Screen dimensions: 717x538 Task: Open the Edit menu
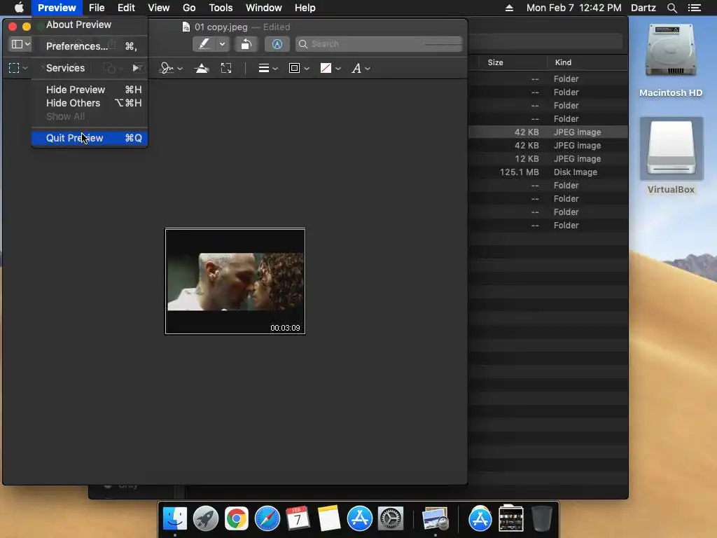click(126, 8)
